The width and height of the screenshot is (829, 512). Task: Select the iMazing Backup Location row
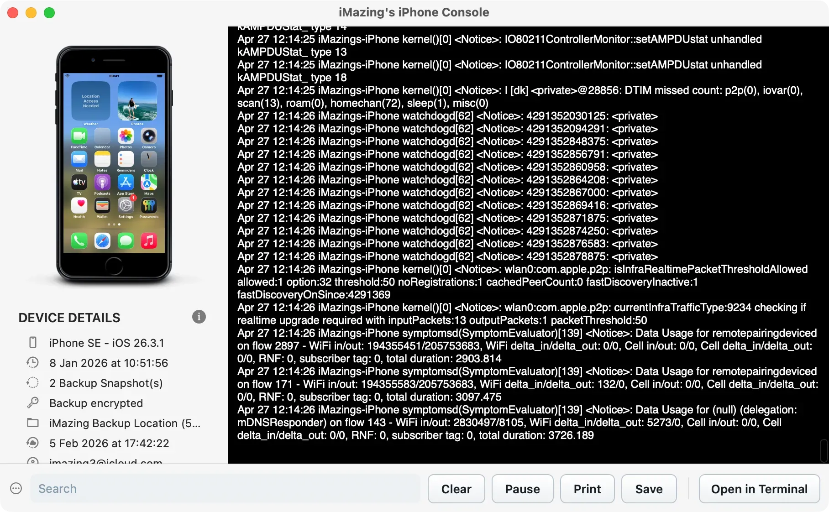(x=125, y=423)
